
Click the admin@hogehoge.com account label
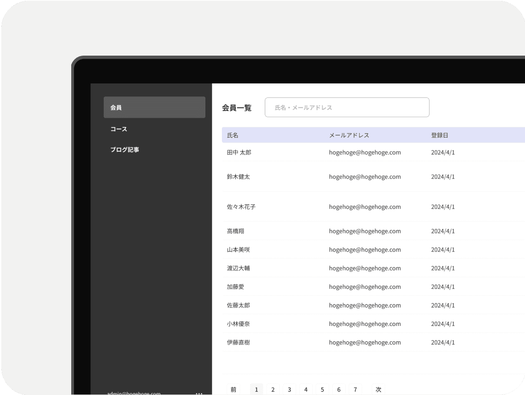coord(132,393)
